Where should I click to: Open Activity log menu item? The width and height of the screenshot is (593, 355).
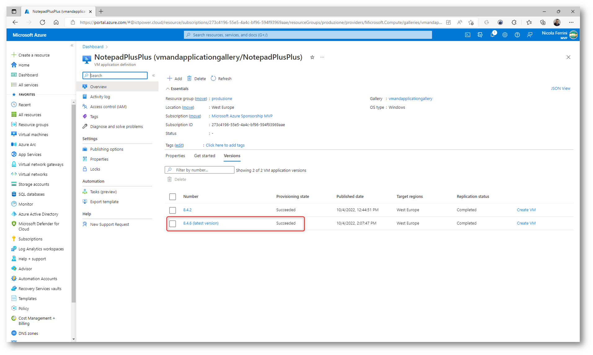pyautogui.click(x=100, y=97)
